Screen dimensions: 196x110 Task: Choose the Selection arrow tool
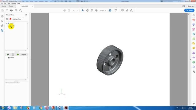[x=83, y=10]
